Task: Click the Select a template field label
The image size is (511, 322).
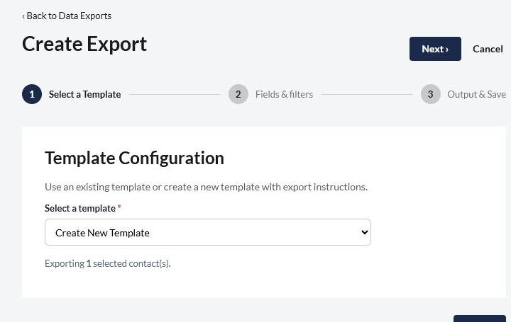Action: point(79,208)
